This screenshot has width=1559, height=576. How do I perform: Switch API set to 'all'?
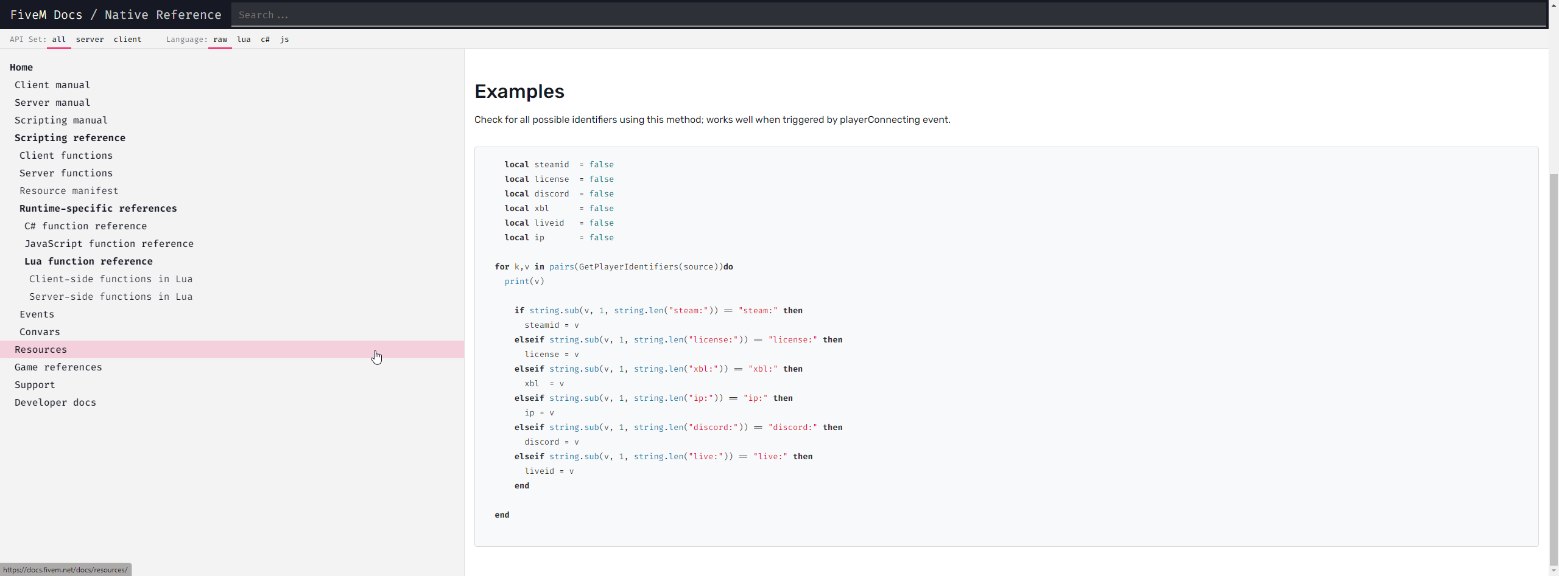click(x=58, y=40)
